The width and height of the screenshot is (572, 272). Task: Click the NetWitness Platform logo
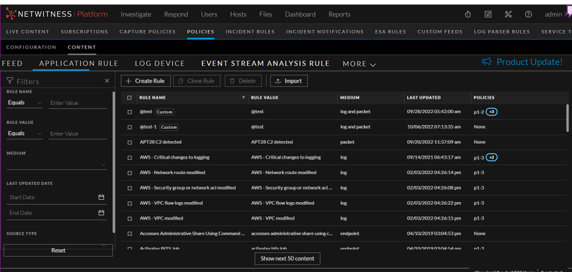[56, 14]
